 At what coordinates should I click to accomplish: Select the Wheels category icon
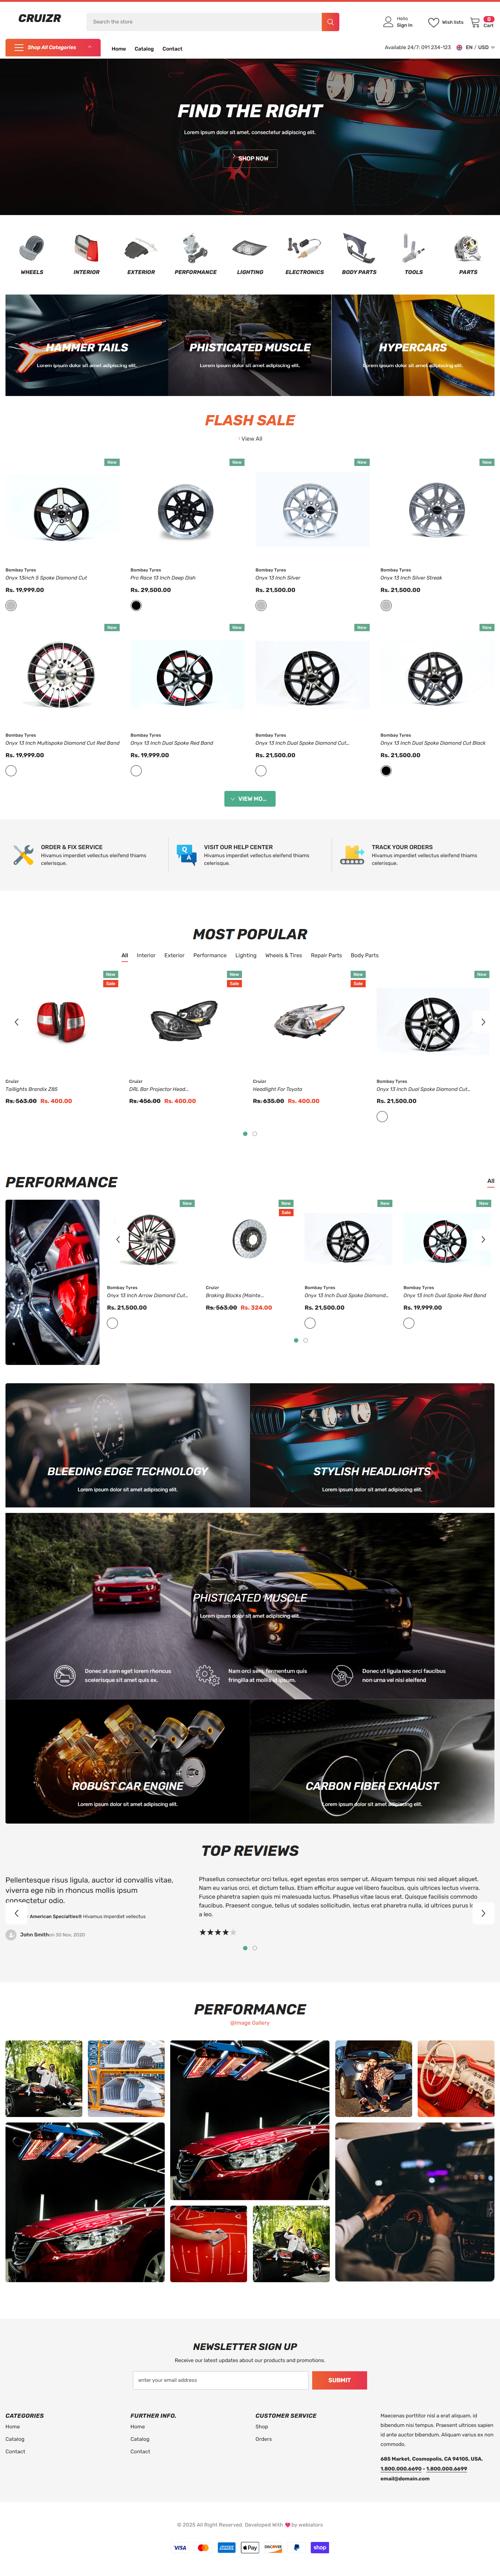coord(32,247)
